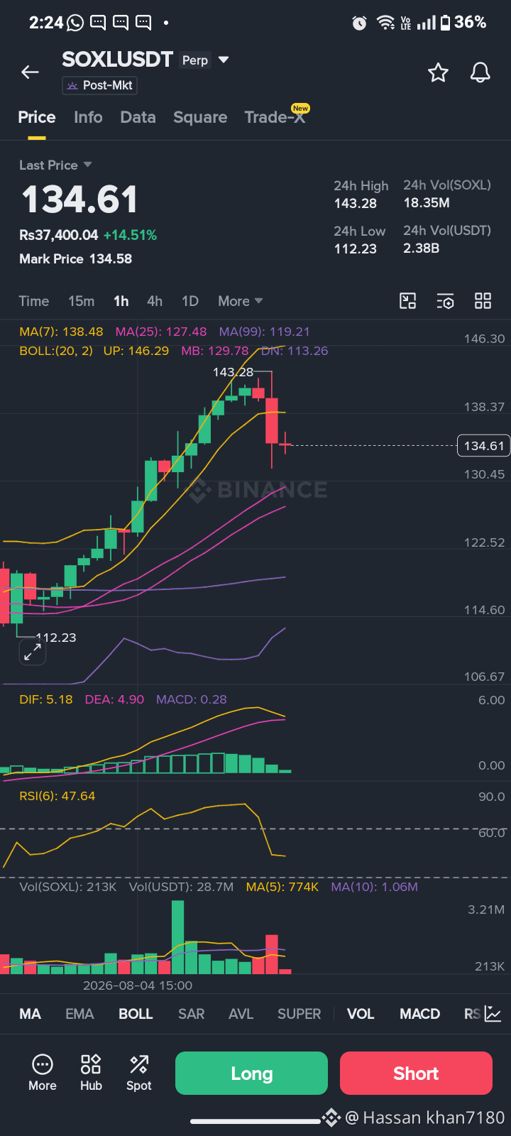511x1136 pixels.
Task: Open the More menu icon at bottom
Action: [x=43, y=1072]
